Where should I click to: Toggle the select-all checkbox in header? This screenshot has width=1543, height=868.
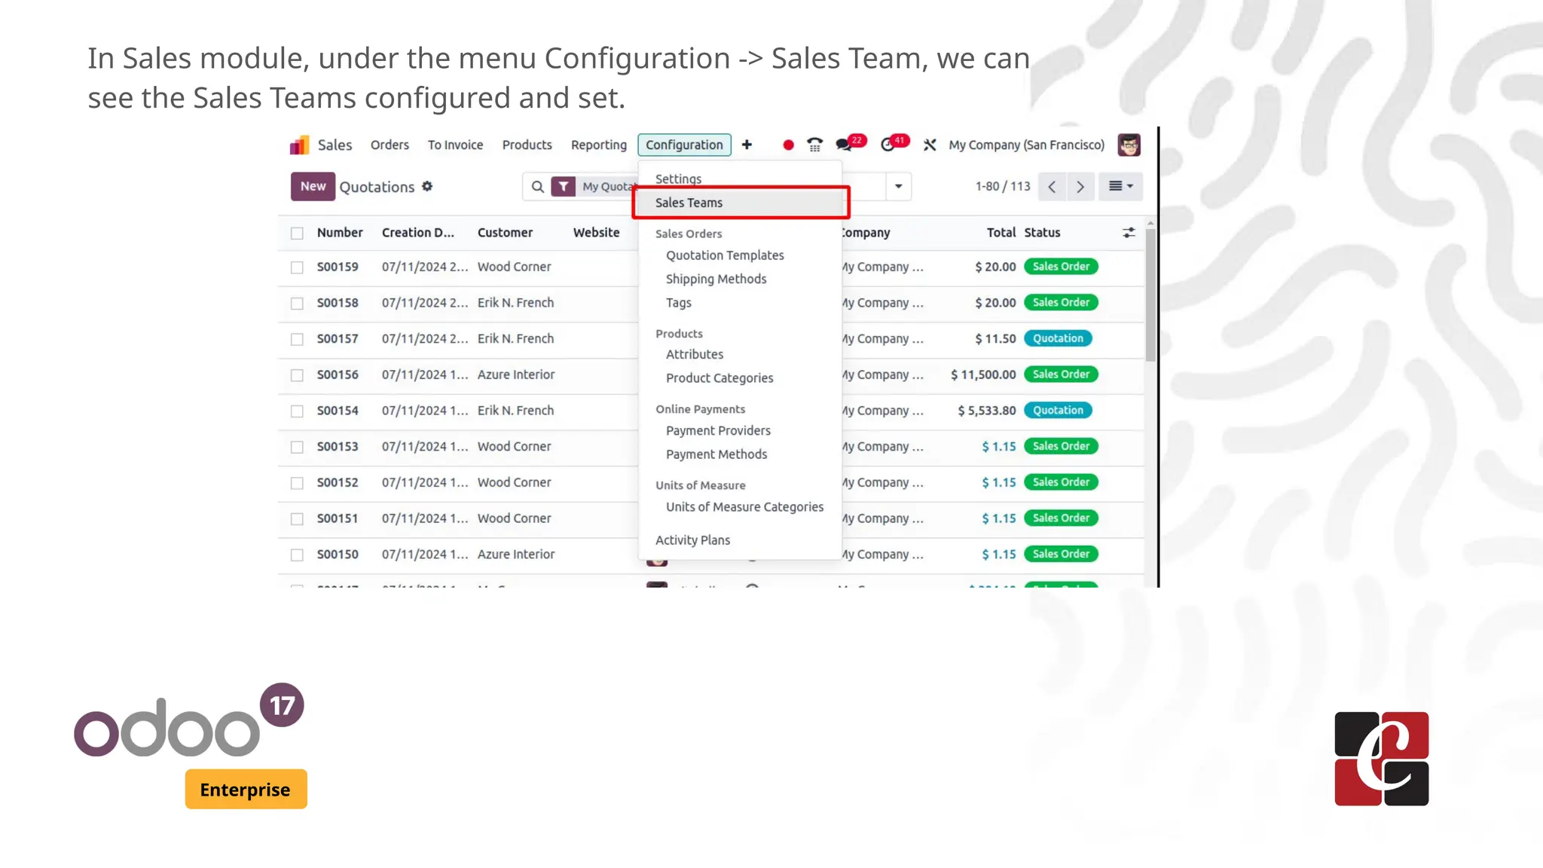pos(297,234)
